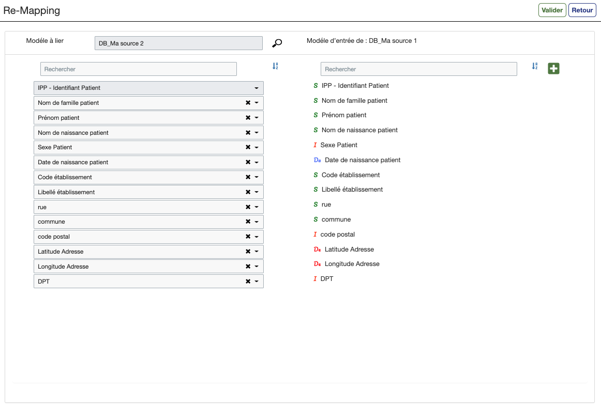
Task: Clear the Nom de famille patient mapping
Action: (x=248, y=103)
